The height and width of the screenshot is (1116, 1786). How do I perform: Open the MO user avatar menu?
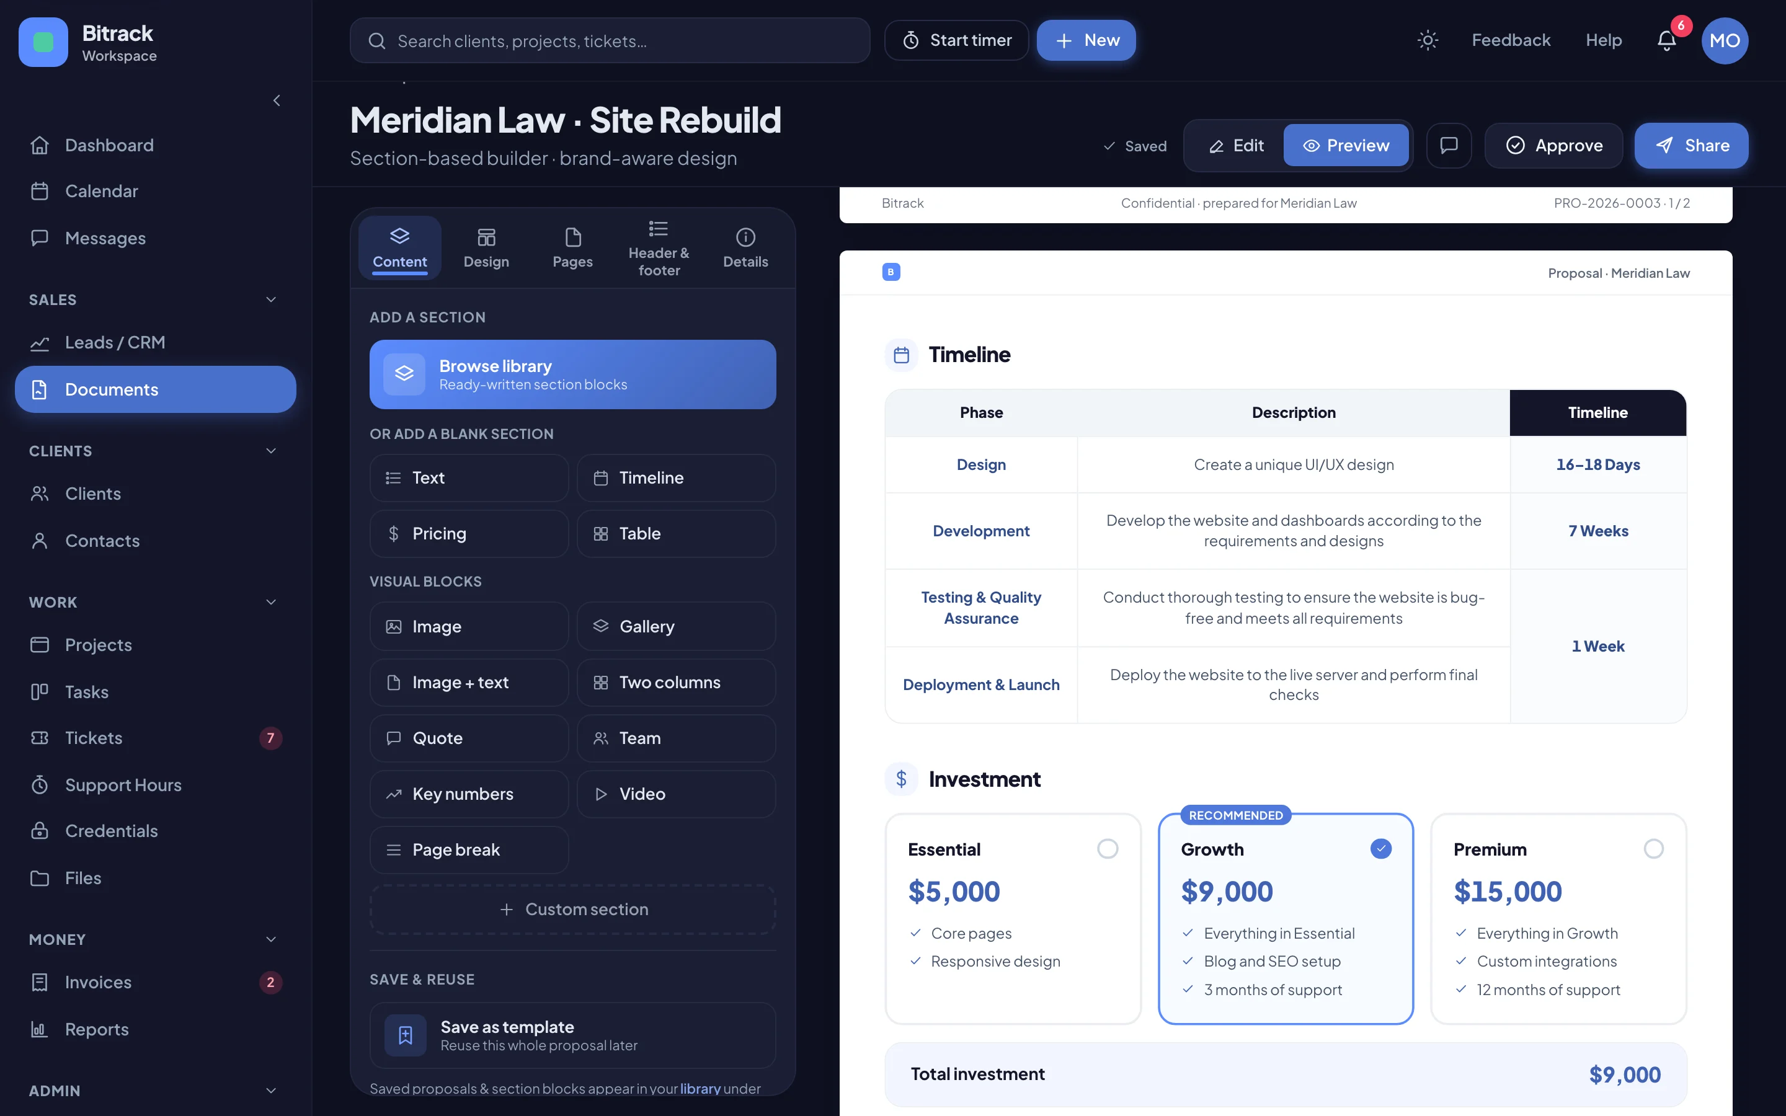[1725, 40]
